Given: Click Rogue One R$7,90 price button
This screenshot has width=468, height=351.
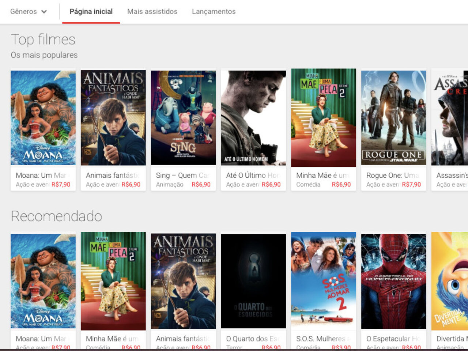Looking at the screenshot, I should click(411, 184).
